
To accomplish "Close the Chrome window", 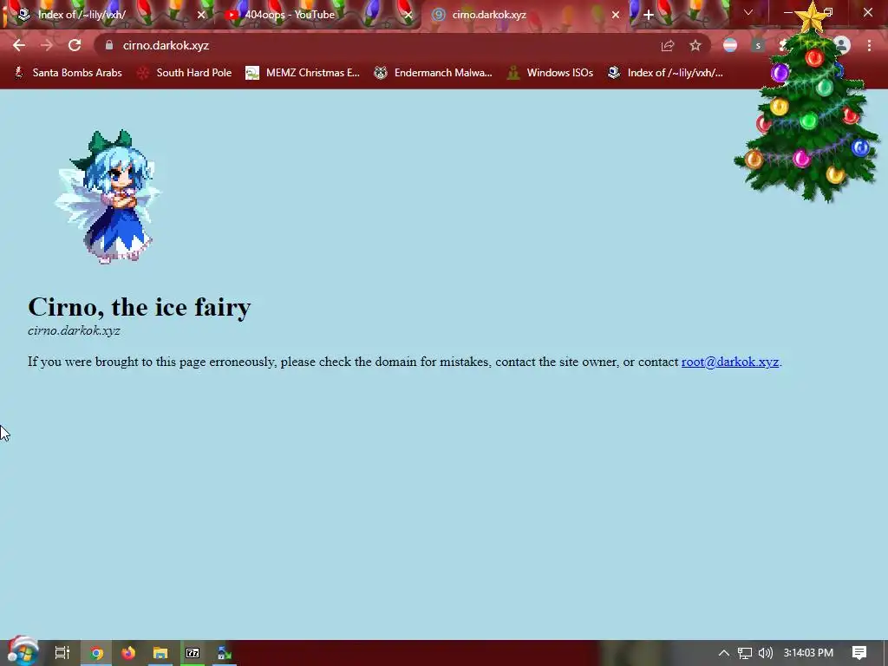I will coord(867,12).
